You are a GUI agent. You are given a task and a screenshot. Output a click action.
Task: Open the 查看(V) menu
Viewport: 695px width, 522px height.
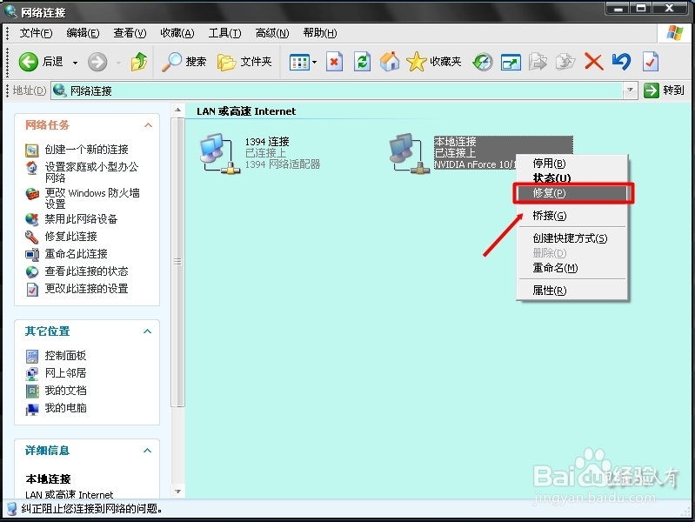[x=130, y=33]
